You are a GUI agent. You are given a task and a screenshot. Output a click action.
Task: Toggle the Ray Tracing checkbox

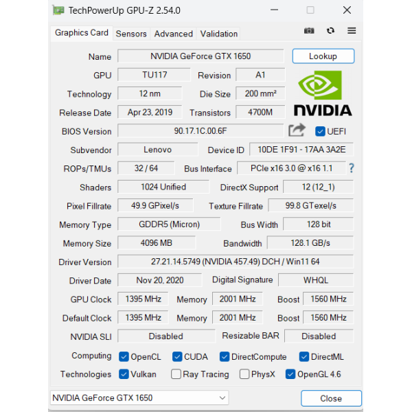point(176,374)
